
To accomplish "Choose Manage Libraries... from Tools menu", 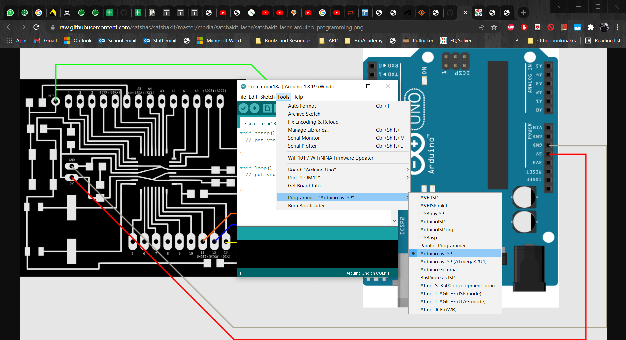I will point(343,130).
